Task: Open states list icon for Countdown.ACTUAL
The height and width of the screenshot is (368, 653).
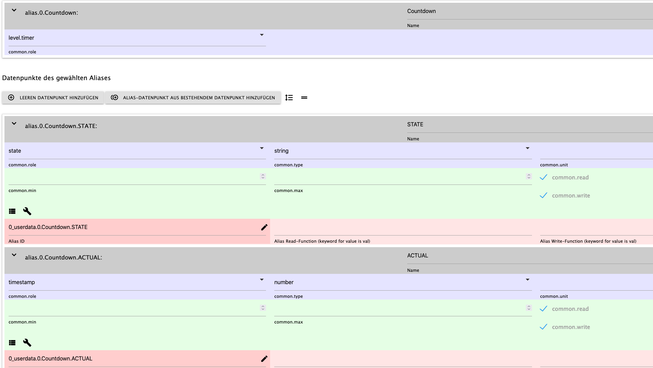Action: coord(12,343)
